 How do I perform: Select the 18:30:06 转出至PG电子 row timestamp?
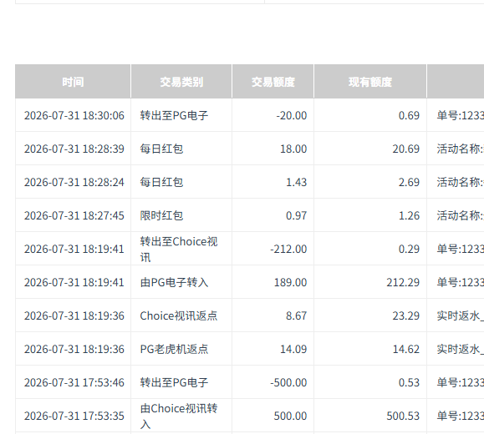(x=74, y=115)
